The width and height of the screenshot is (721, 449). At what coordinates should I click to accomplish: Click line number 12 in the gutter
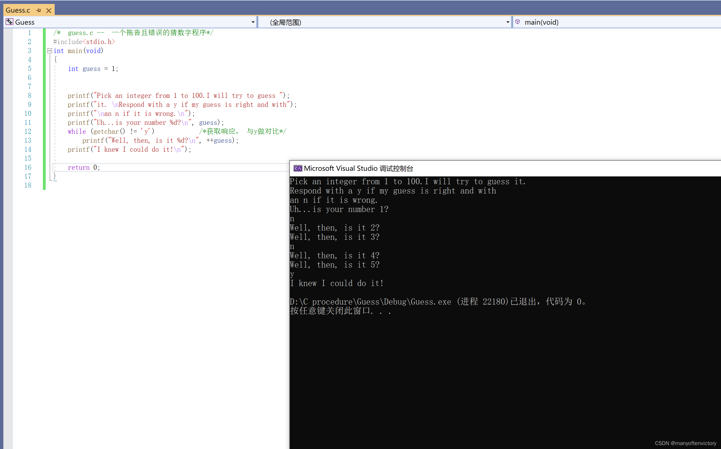tap(28, 132)
